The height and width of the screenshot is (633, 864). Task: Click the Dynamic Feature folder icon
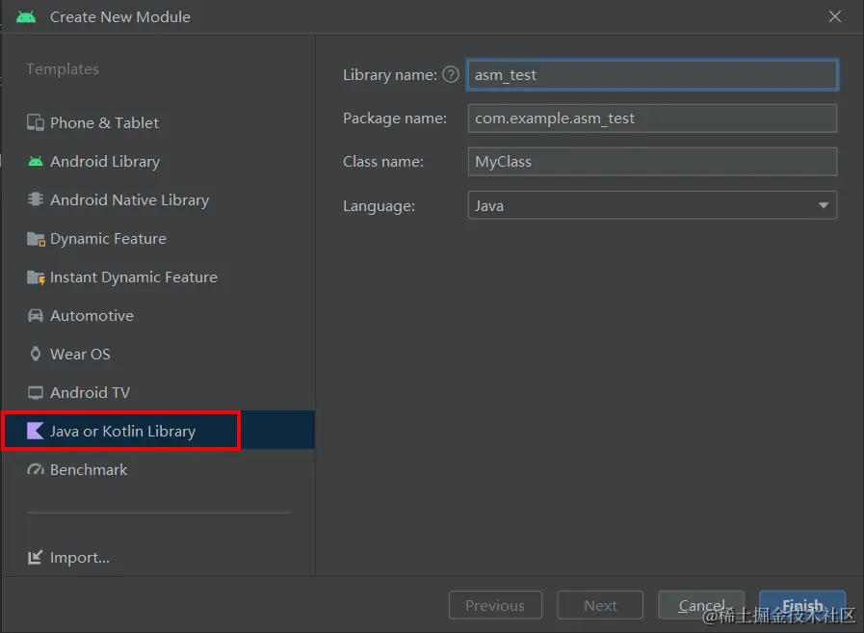point(36,239)
